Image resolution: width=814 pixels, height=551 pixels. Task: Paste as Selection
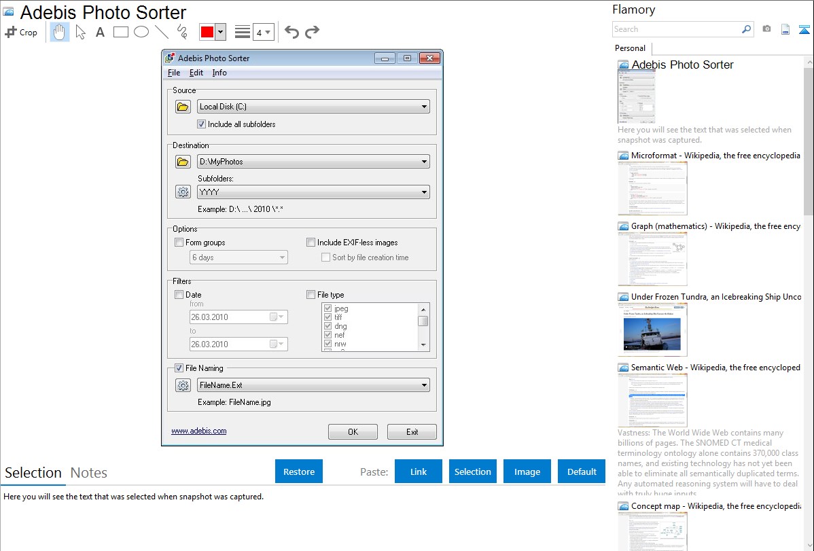click(x=472, y=472)
